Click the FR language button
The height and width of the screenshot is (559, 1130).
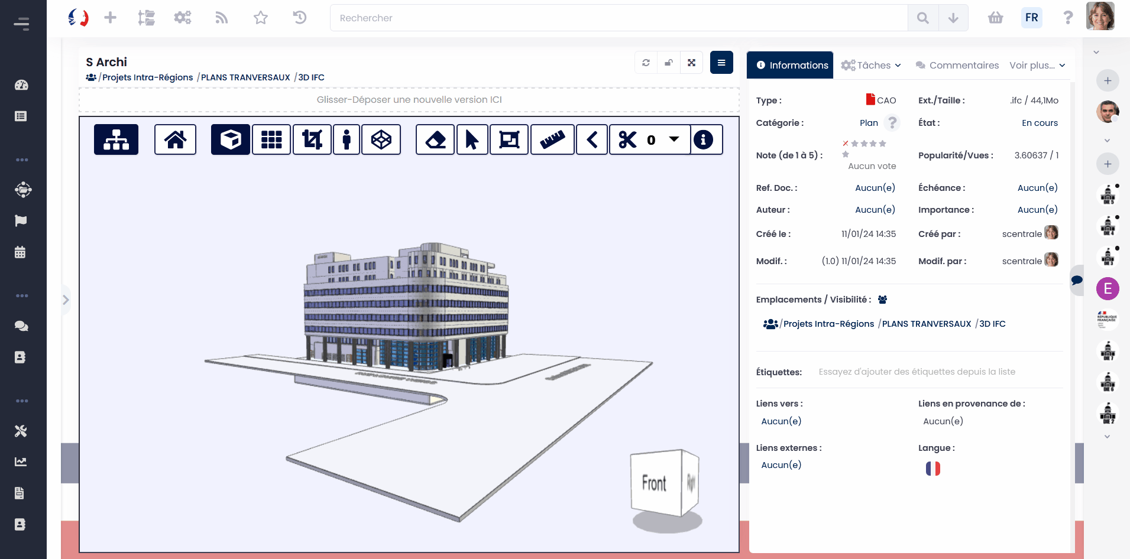click(x=1031, y=18)
